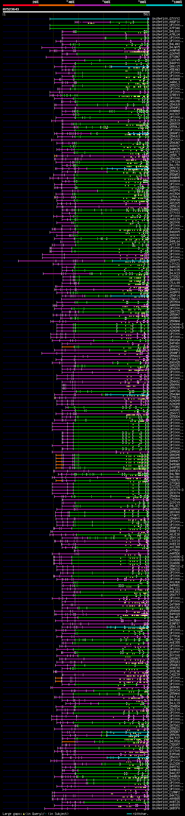Click the green ~80% identity legend segment
The width and height of the screenshot is (185, 816).
point(128,5)
